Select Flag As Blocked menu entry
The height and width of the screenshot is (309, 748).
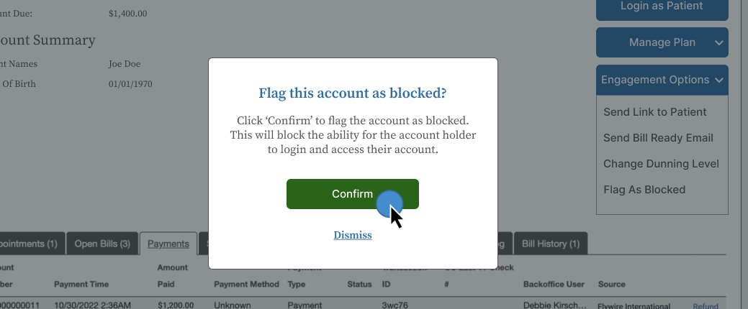pos(644,190)
